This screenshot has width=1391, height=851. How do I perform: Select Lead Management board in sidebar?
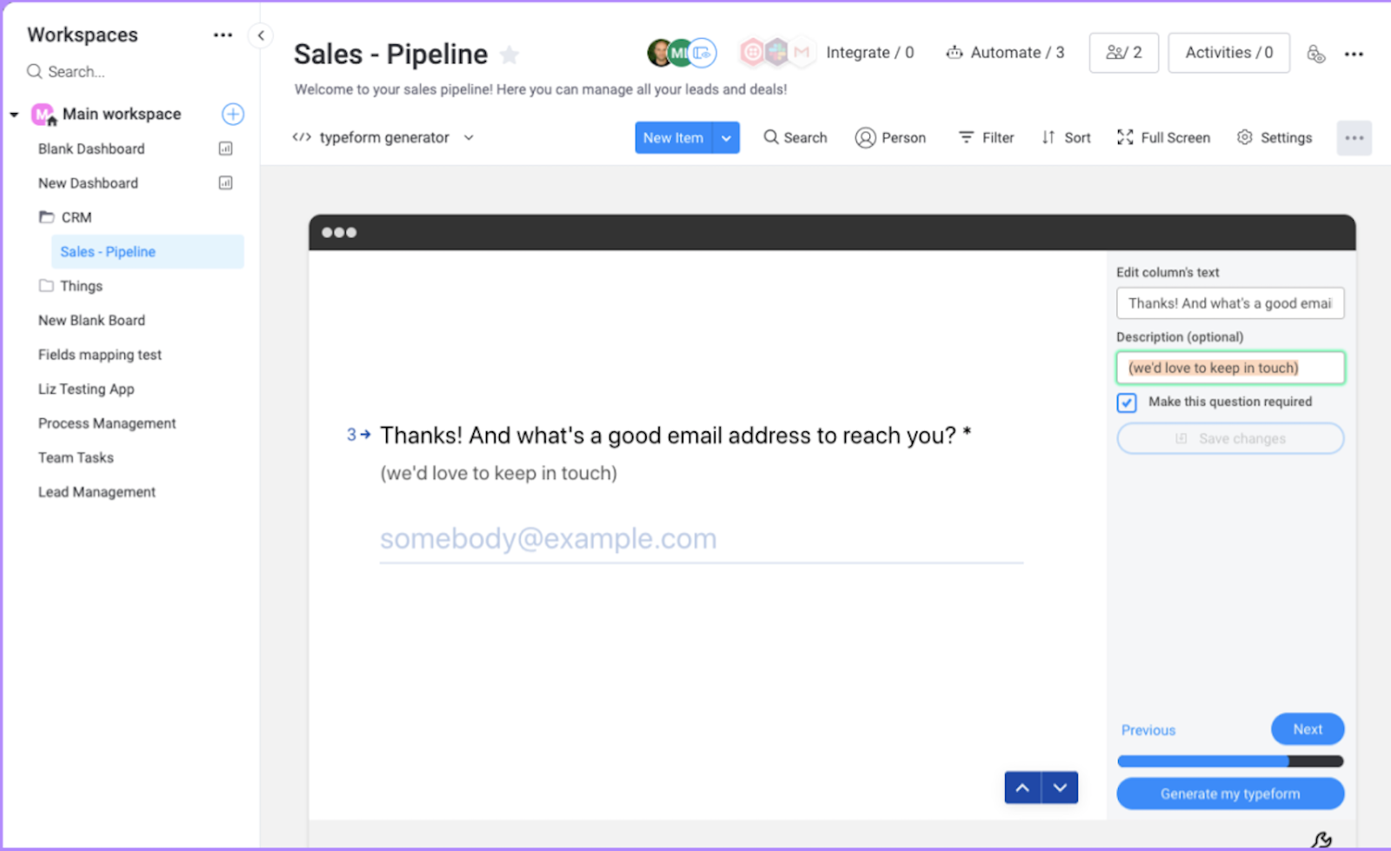pos(97,492)
